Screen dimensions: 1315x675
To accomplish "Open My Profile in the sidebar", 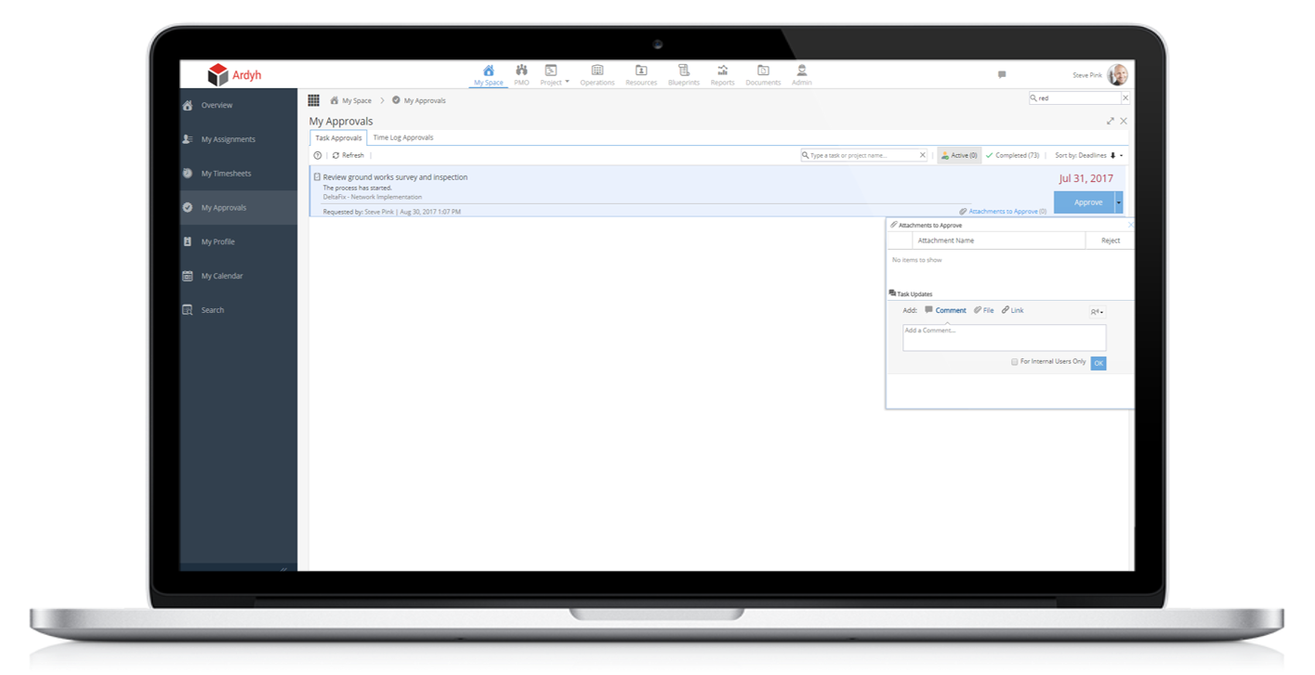I will (x=238, y=242).
